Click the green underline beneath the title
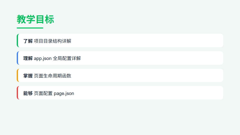The image size is (240, 135). pos(30,28)
